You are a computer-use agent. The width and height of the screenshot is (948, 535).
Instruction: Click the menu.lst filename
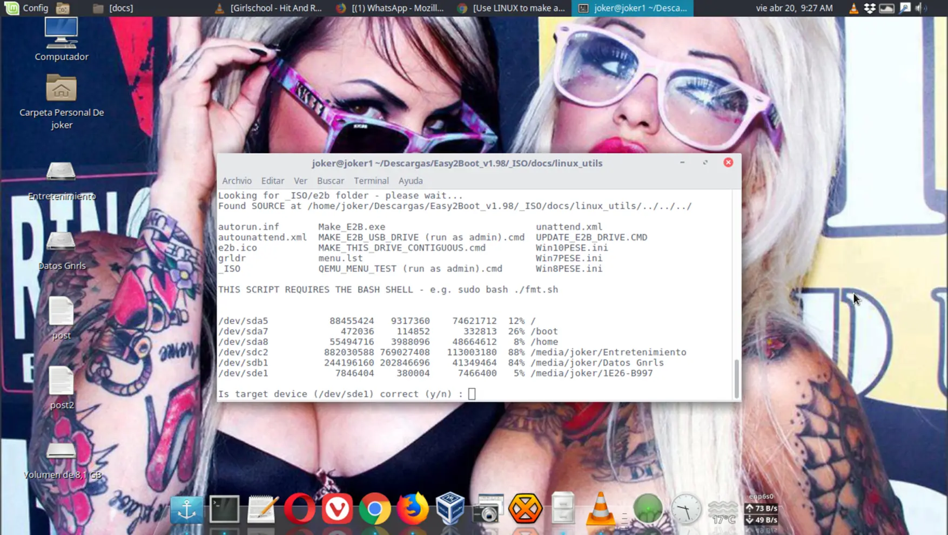340,258
